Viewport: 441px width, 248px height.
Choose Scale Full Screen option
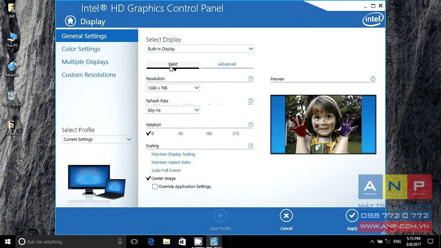[x=166, y=170]
